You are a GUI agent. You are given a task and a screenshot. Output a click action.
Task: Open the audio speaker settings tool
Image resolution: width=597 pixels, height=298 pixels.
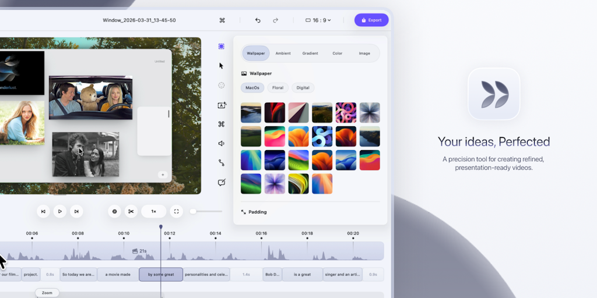(x=221, y=143)
